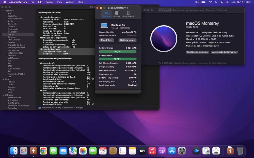
Task: Launch FaceTime from the dock
Action: click(x=93, y=151)
